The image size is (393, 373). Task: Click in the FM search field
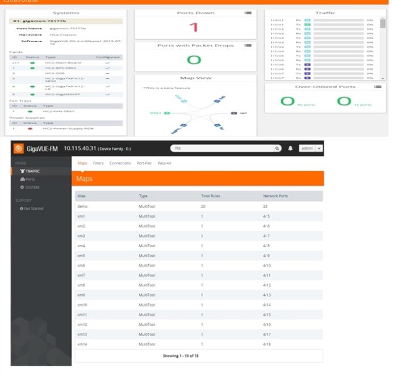pyautogui.click(x=222, y=149)
